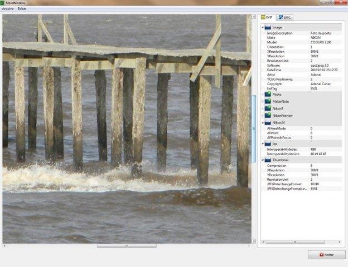The height and width of the screenshot is (267, 348).
Task: Switch to the IPTC tab
Action: (285, 17)
